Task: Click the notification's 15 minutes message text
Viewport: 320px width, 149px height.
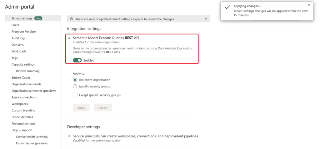Action: [x=271, y=13]
